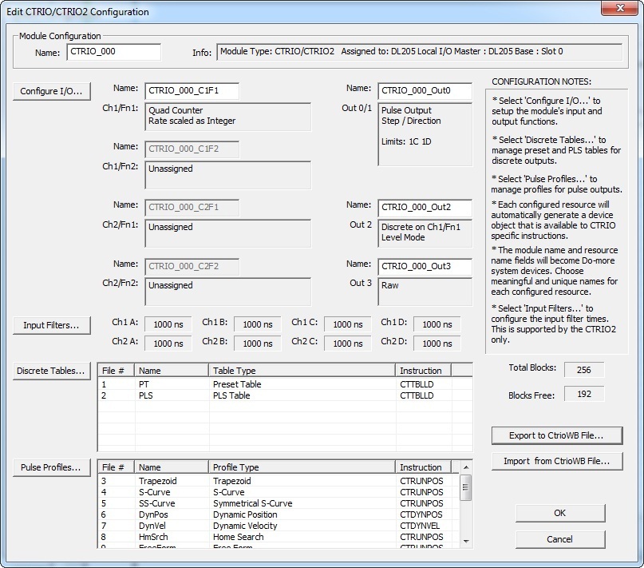
Task: Edit the CTRIO_000_C1F1 name field
Action: (x=191, y=90)
